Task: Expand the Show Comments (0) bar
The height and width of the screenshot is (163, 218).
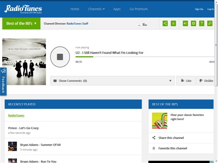Action: pyautogui.click(x=112, y=81)
